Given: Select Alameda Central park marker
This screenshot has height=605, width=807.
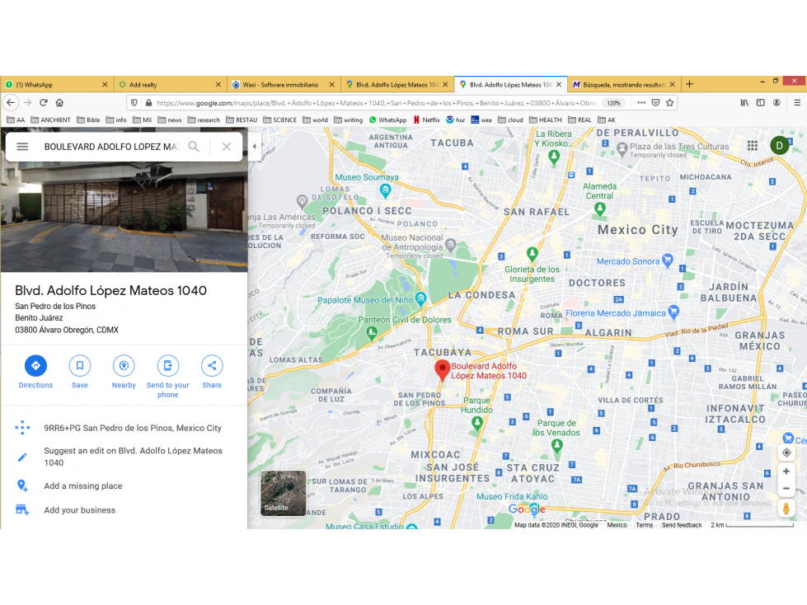Looking at the screenshot, I should [599, 209].
